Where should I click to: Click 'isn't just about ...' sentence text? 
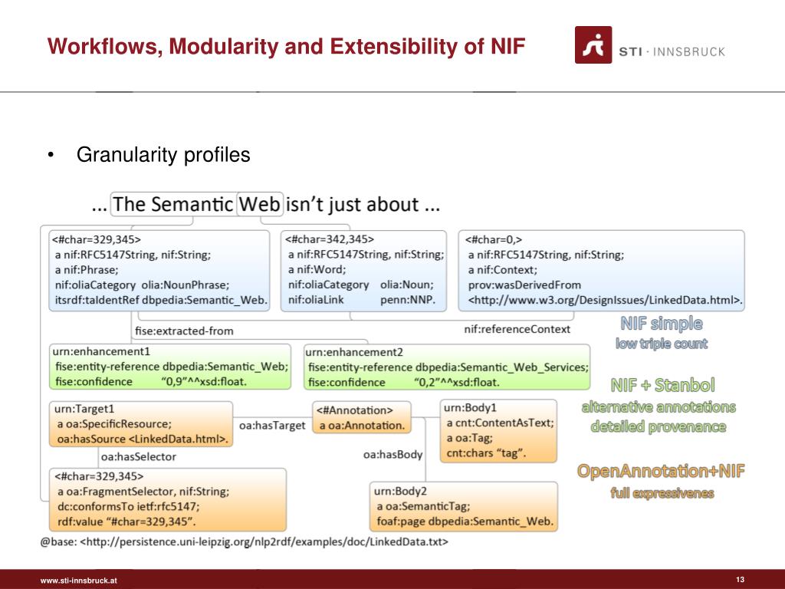tap(363, 204)
